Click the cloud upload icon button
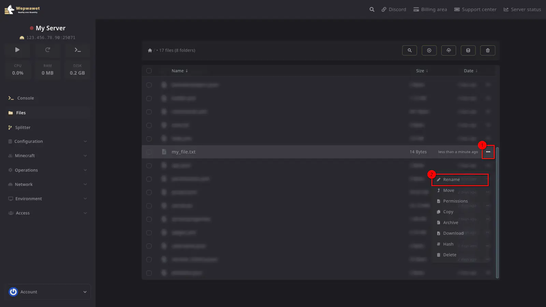Viewport: 546px width, 307px height. pos(449,50)
